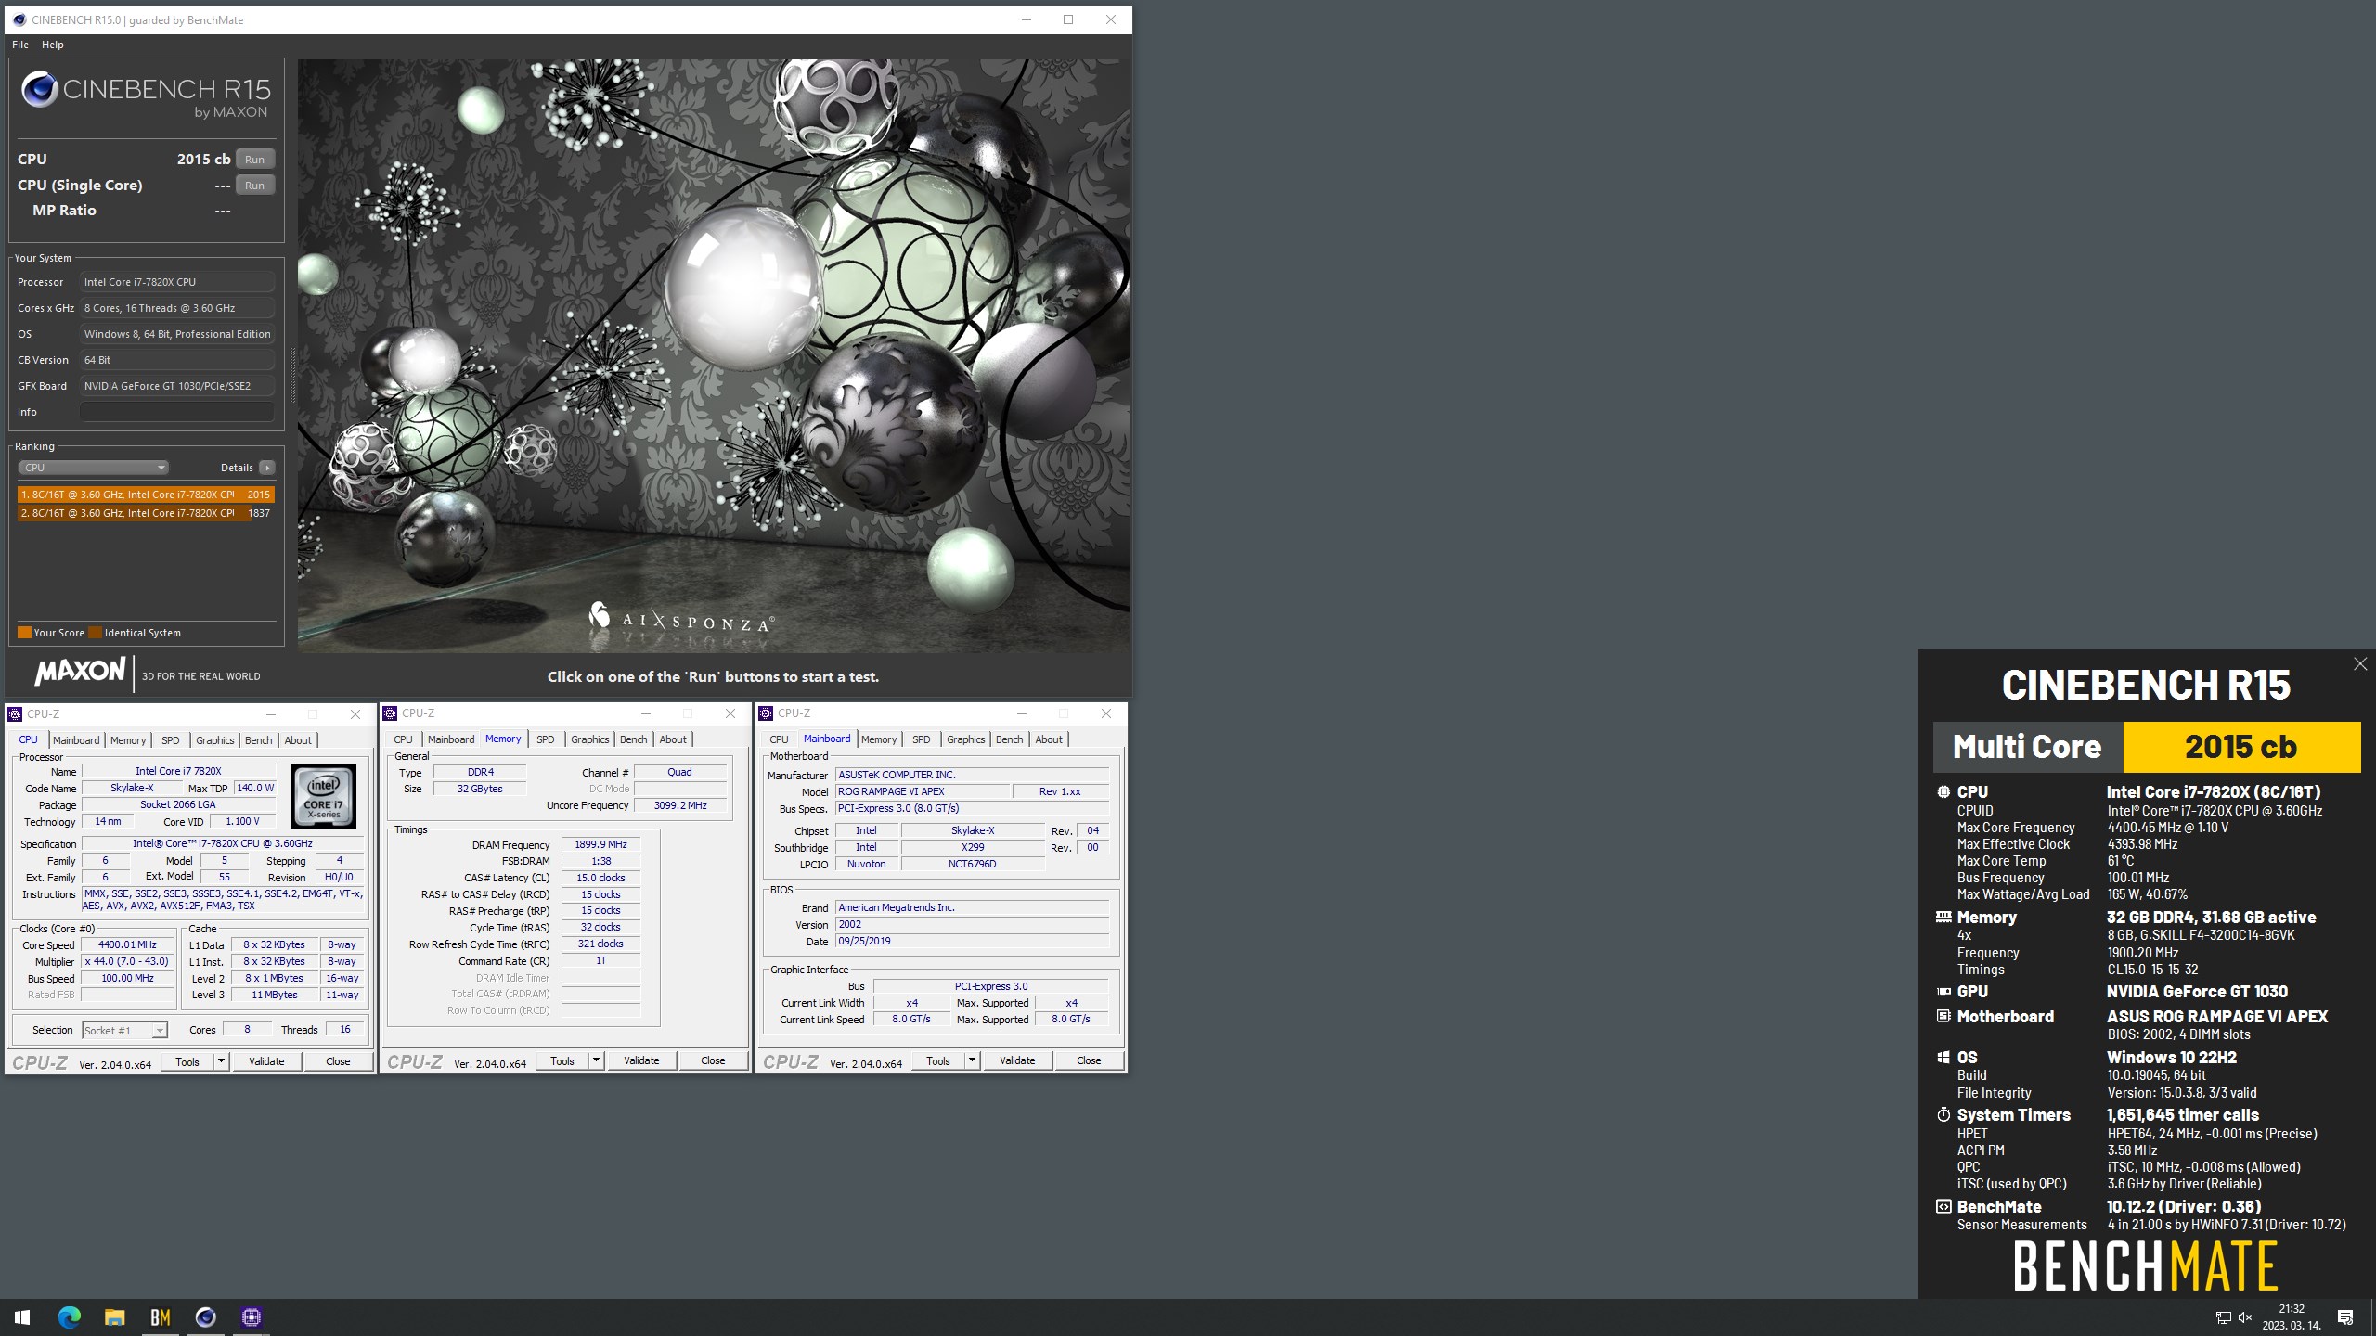Run the CPU (Single Core) test

[x=254, y=186]
